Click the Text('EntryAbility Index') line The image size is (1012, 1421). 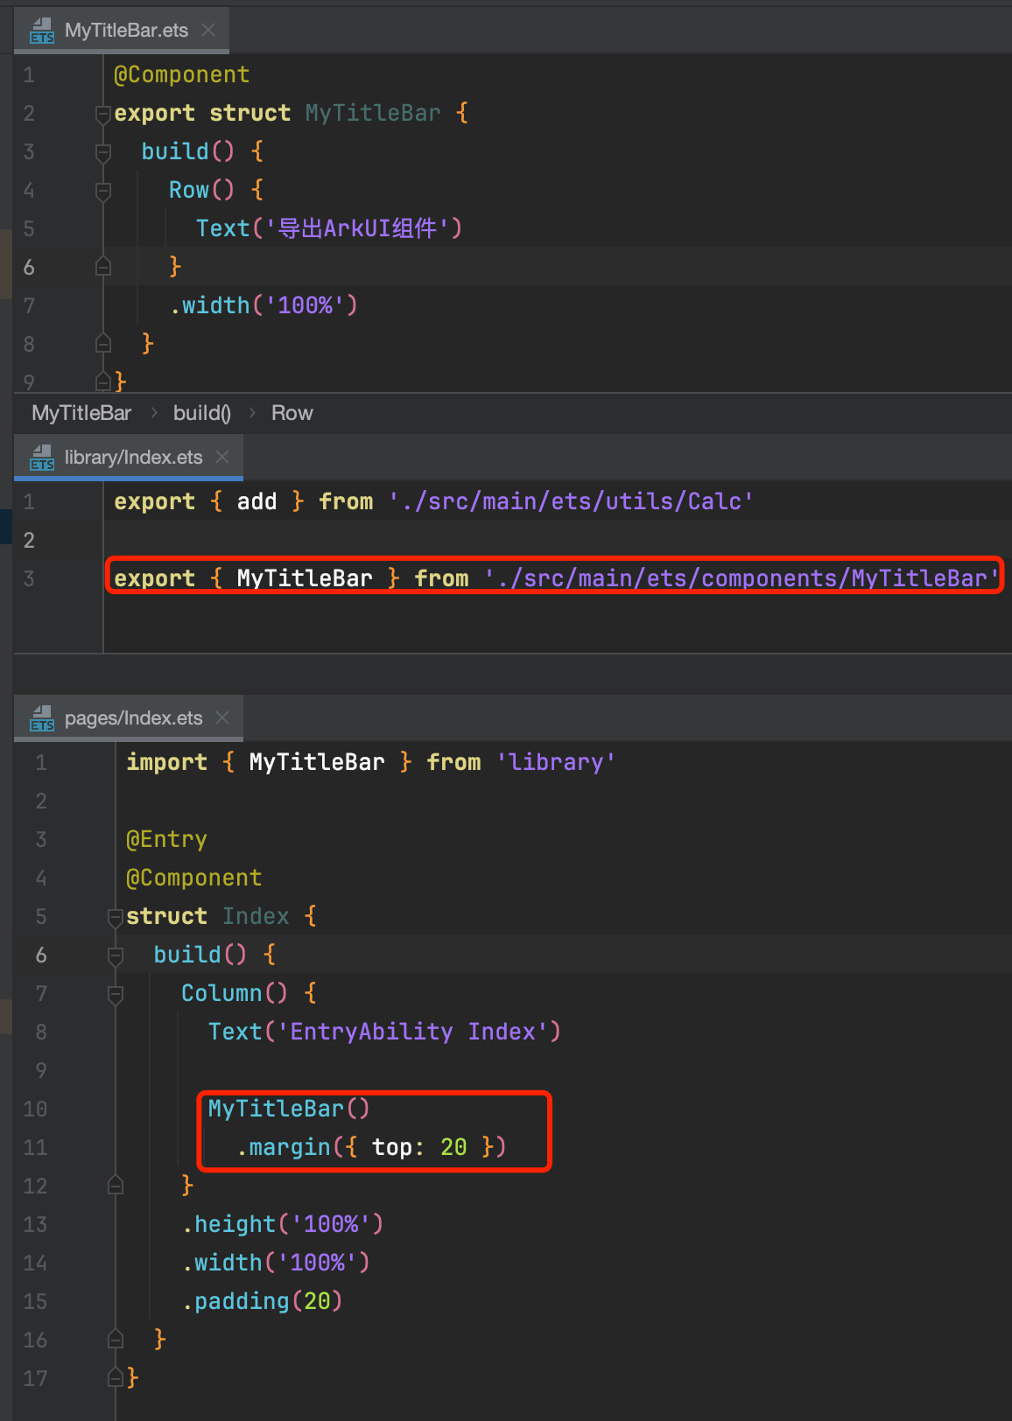pyautogui.click(x=384, y=1032)
